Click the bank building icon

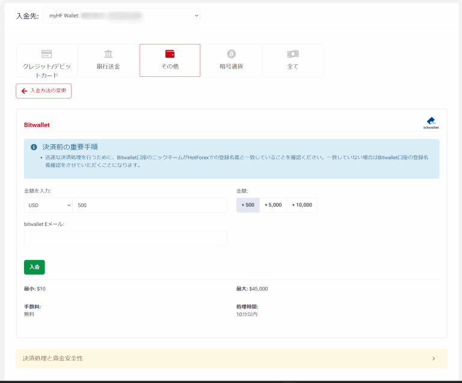(x=108, y=54)
